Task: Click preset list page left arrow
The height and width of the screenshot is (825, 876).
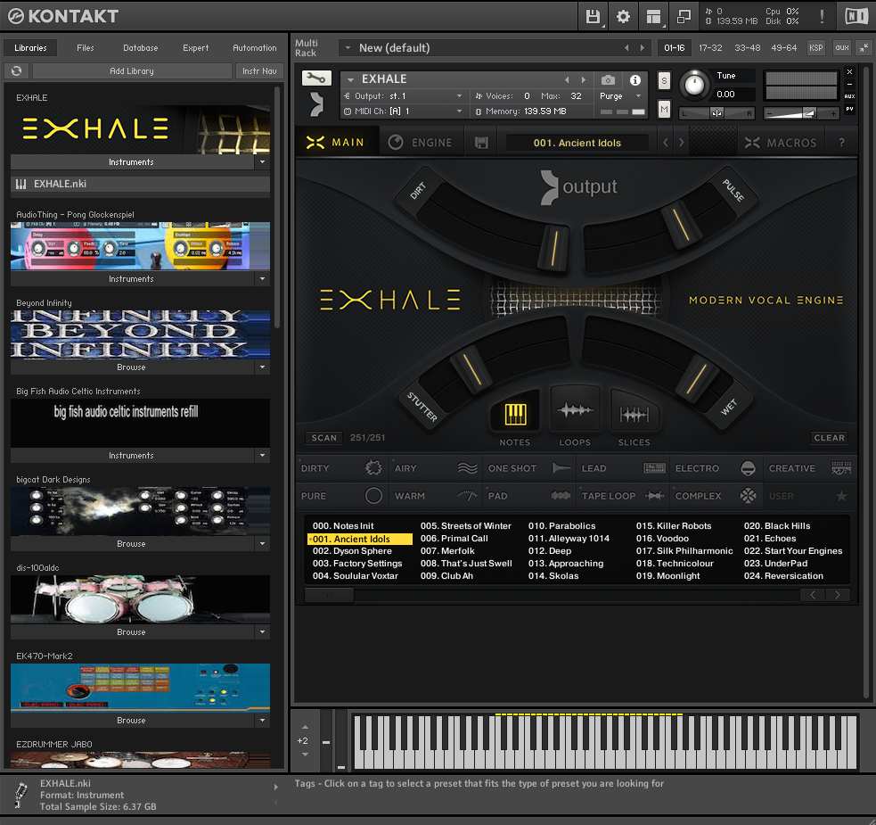Action: [x=813, y=595]
